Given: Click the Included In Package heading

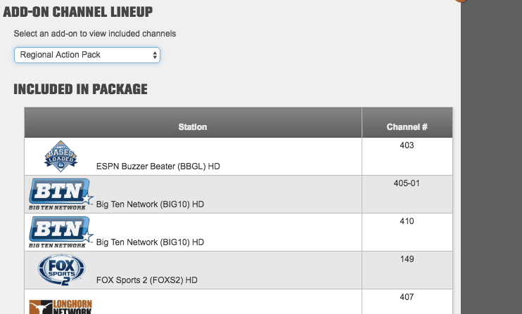Looking at the screenshot, I should 81,89.
